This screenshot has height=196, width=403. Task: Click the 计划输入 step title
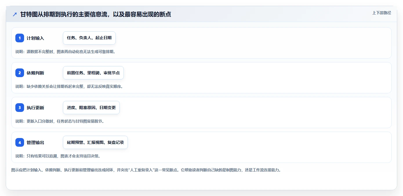point(35,38)
